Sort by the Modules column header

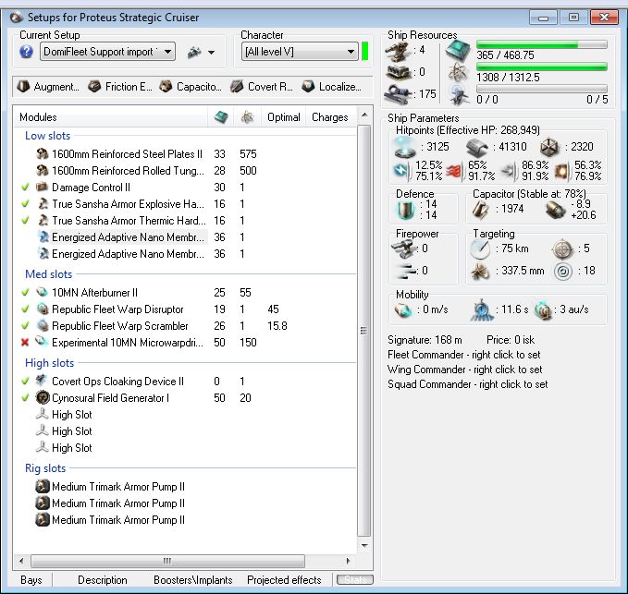pos(111,117)
